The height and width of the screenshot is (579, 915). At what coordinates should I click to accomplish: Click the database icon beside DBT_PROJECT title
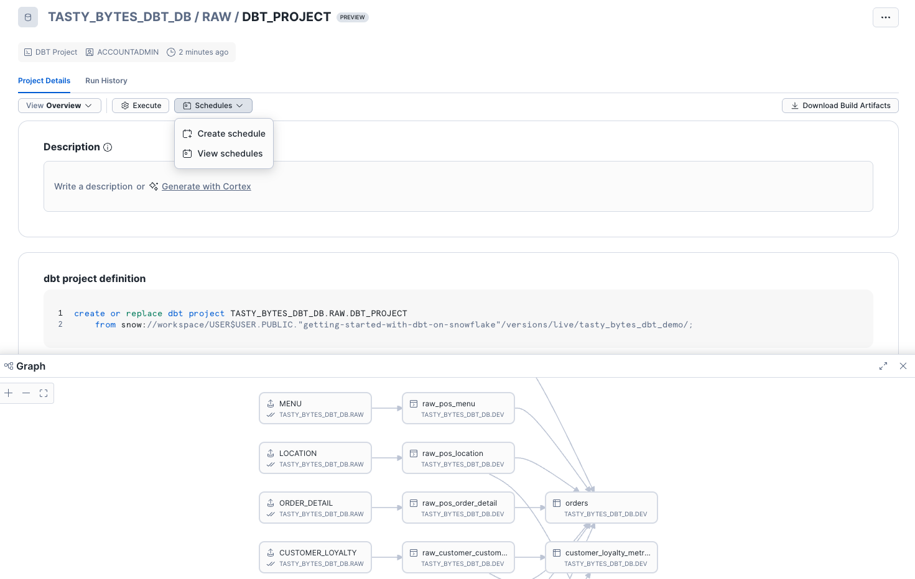(27, 16)
